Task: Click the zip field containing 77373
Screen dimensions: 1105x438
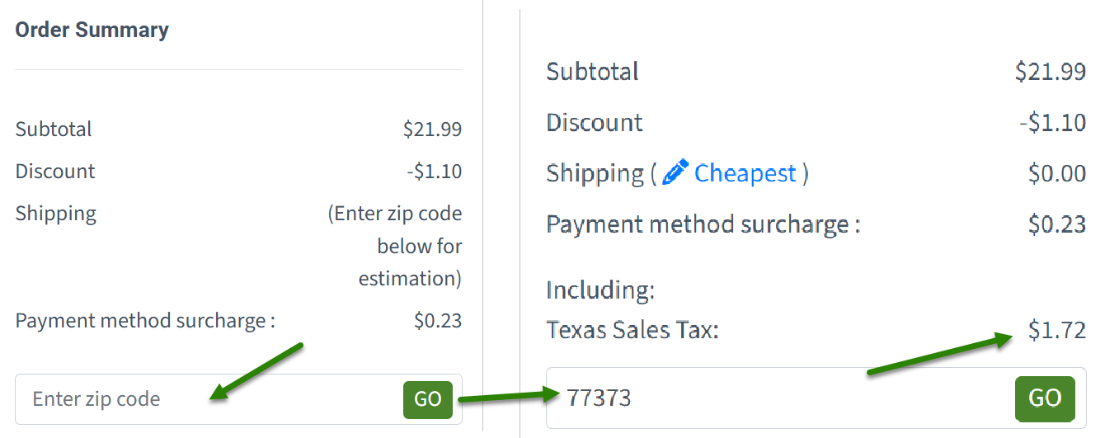Action: [779, 398]
